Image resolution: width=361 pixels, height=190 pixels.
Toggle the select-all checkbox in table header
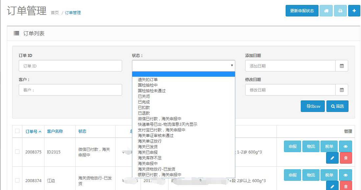click(17, 131)
